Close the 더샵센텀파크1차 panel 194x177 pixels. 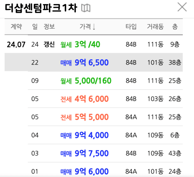[x=182, y=7]
